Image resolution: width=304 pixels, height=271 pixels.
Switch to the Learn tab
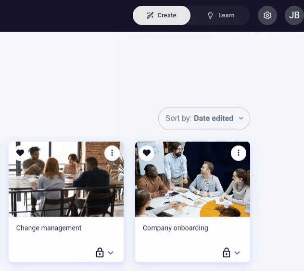[221, 15]
